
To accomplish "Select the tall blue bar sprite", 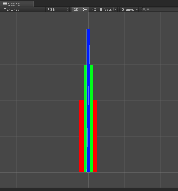I will tap(88, 100).
